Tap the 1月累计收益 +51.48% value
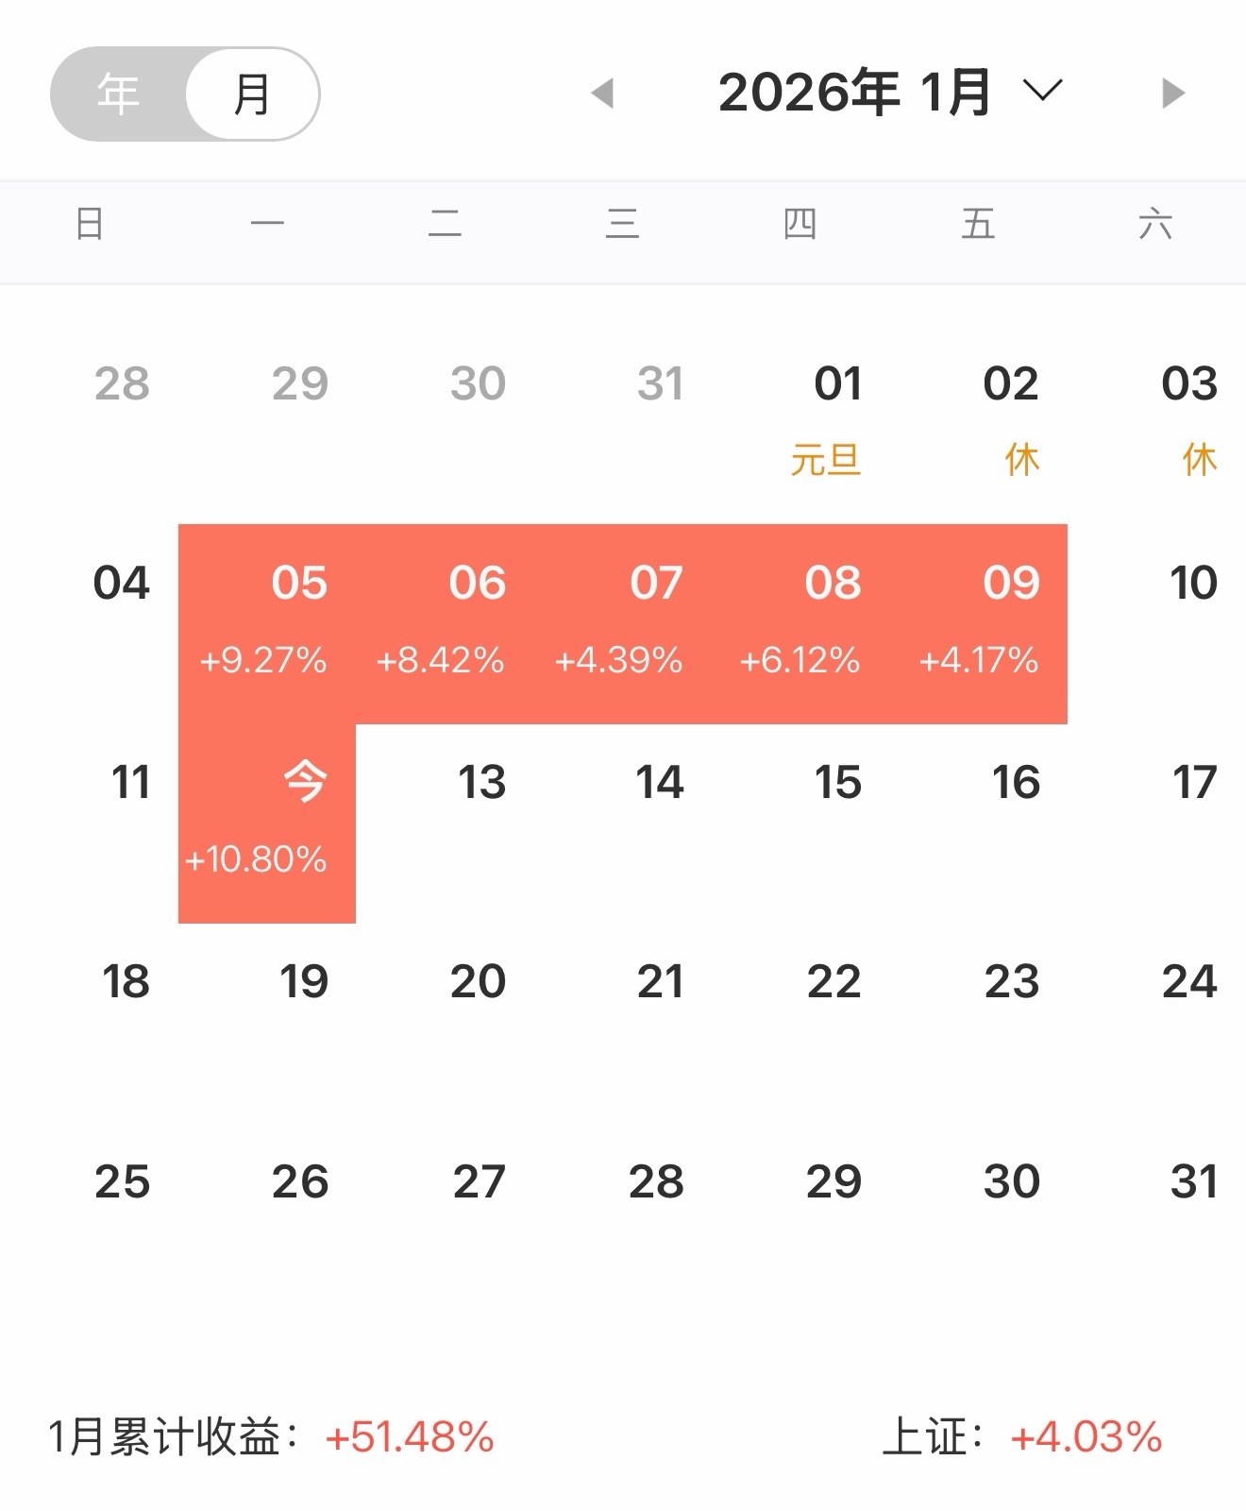 point(410,1437)
